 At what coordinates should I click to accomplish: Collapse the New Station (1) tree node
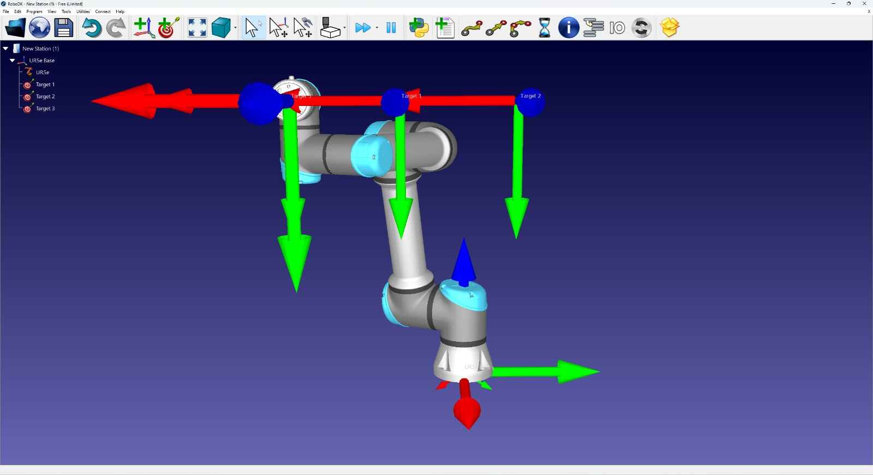pos(5,49)
